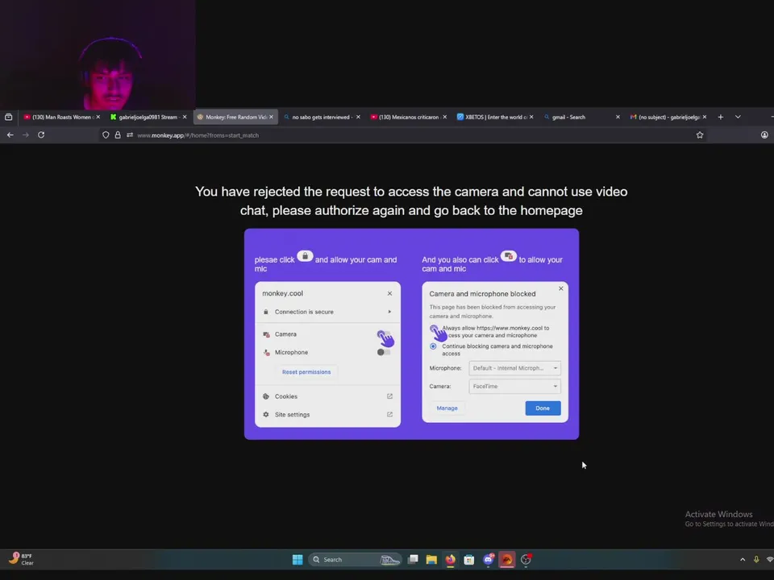
Task: Click the red highlighted taskbar app icon
Action: tap(507, 559)
